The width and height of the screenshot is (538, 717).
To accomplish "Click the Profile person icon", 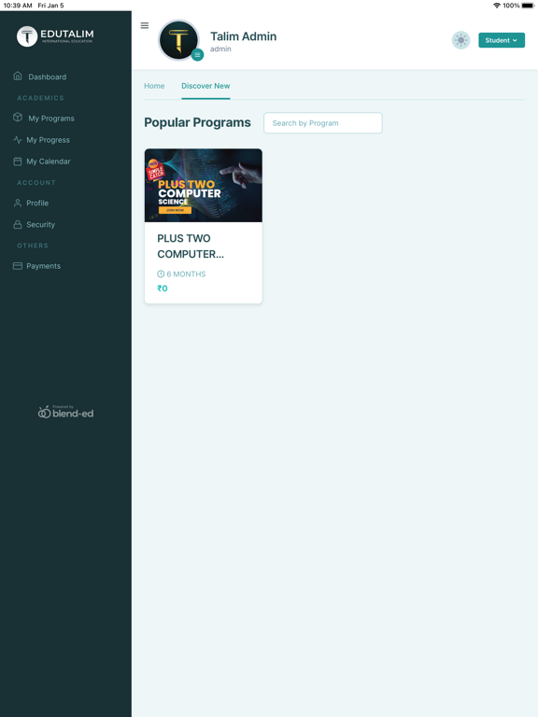I will coord(18,203).
